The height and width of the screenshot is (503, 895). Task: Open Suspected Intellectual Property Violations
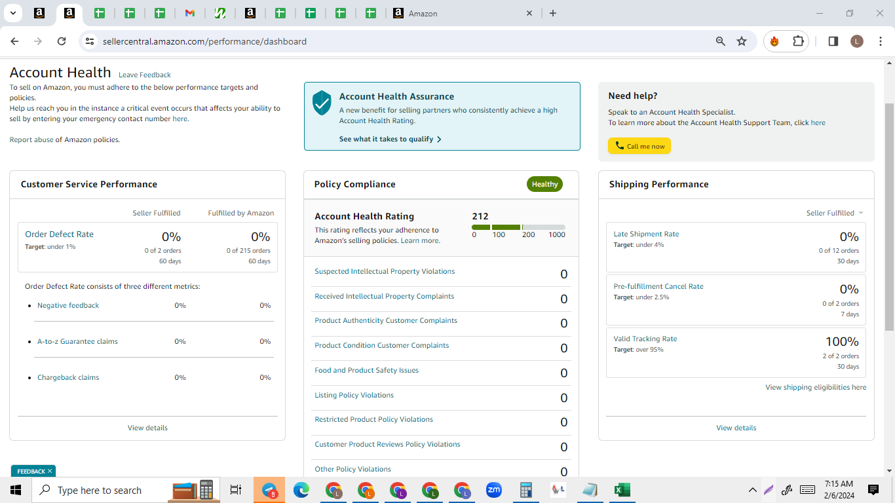385,271
